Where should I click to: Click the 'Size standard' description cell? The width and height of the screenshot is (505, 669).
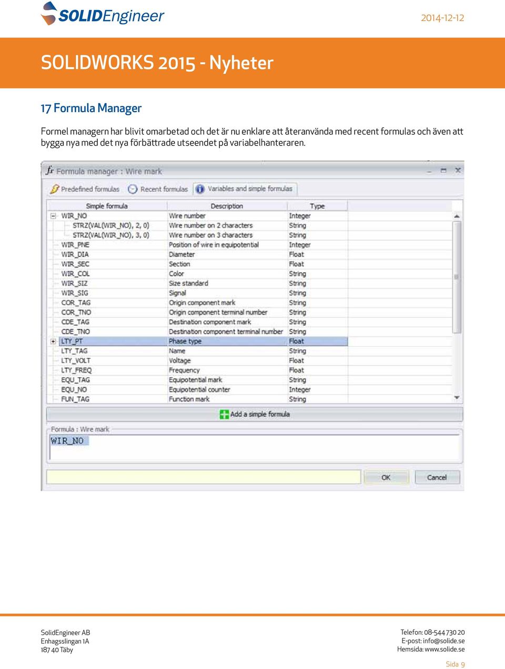[x=188, y=283]
